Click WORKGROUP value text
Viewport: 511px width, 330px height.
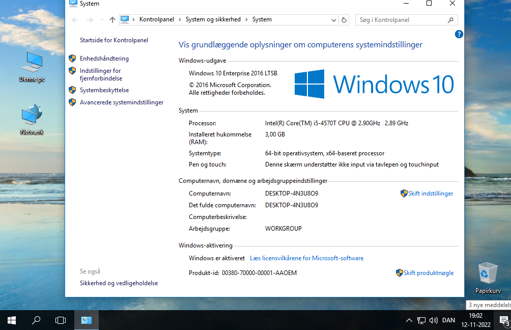point(283,229)
